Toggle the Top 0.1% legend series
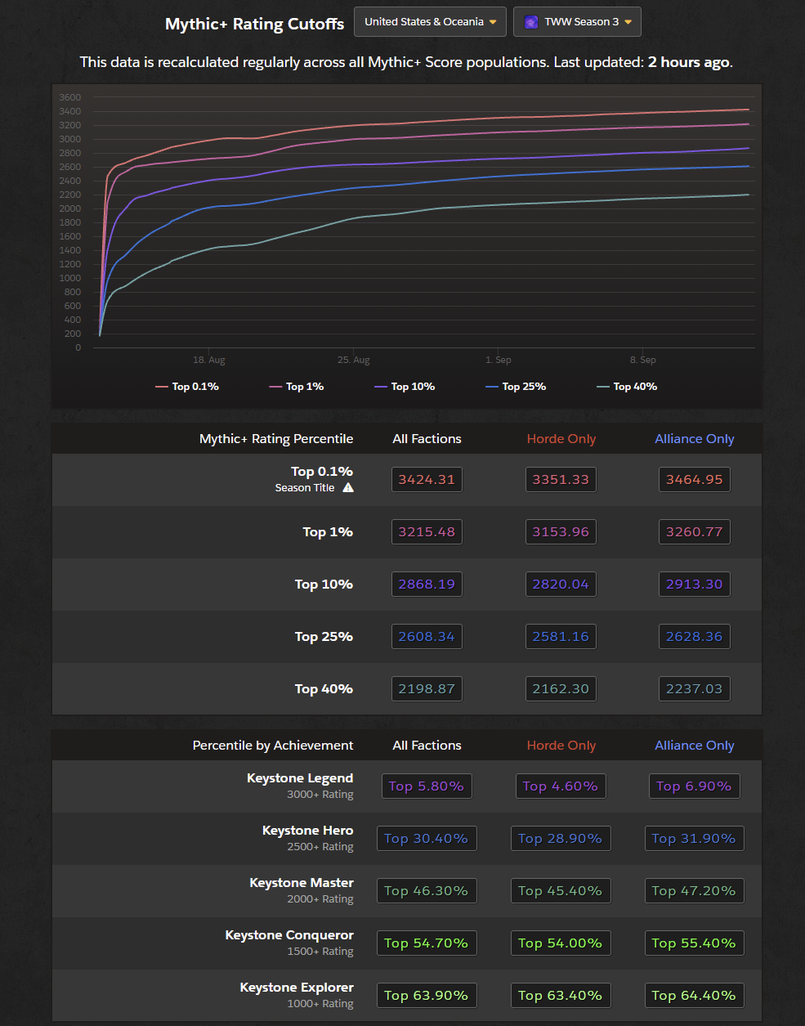 pyautogui.click(x=187, y=387)
